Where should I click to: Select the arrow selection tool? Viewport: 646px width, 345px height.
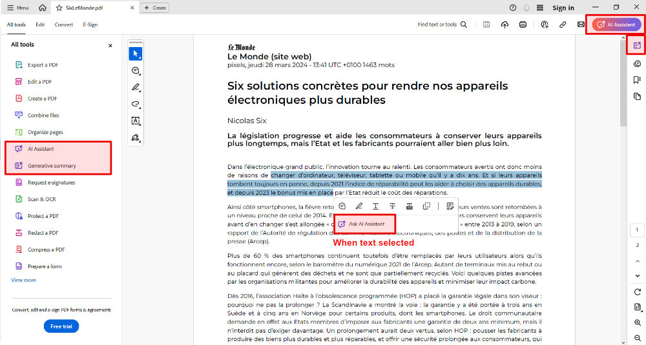click(136, 54)
